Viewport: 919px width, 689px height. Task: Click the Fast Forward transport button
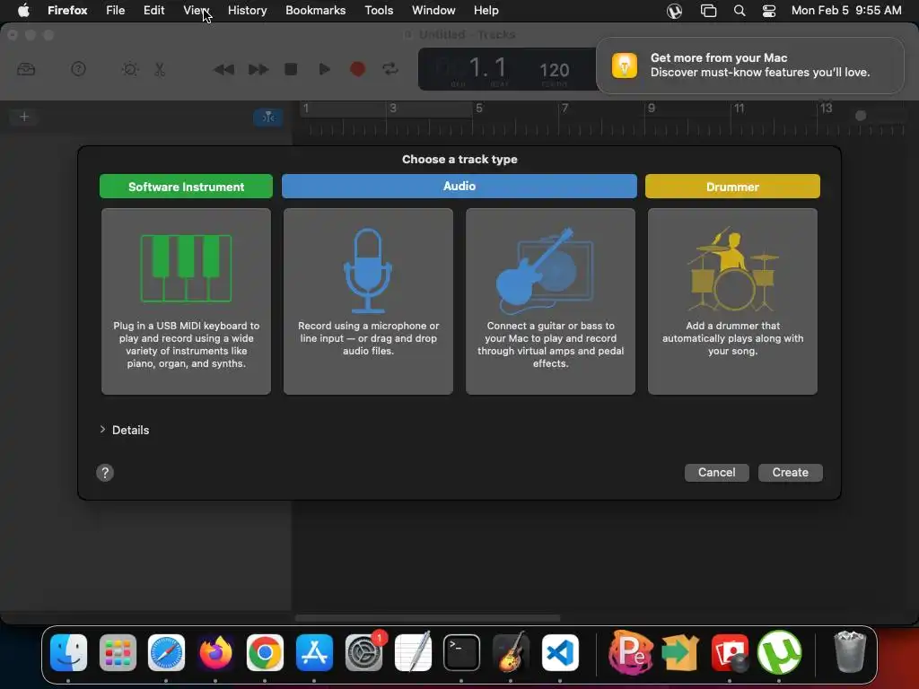coord(258,69)
